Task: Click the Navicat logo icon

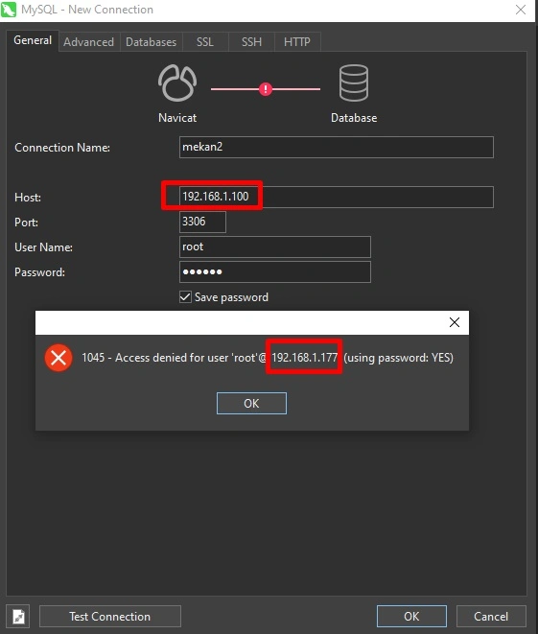Action: pyautogui.click(x=177, y=83)
